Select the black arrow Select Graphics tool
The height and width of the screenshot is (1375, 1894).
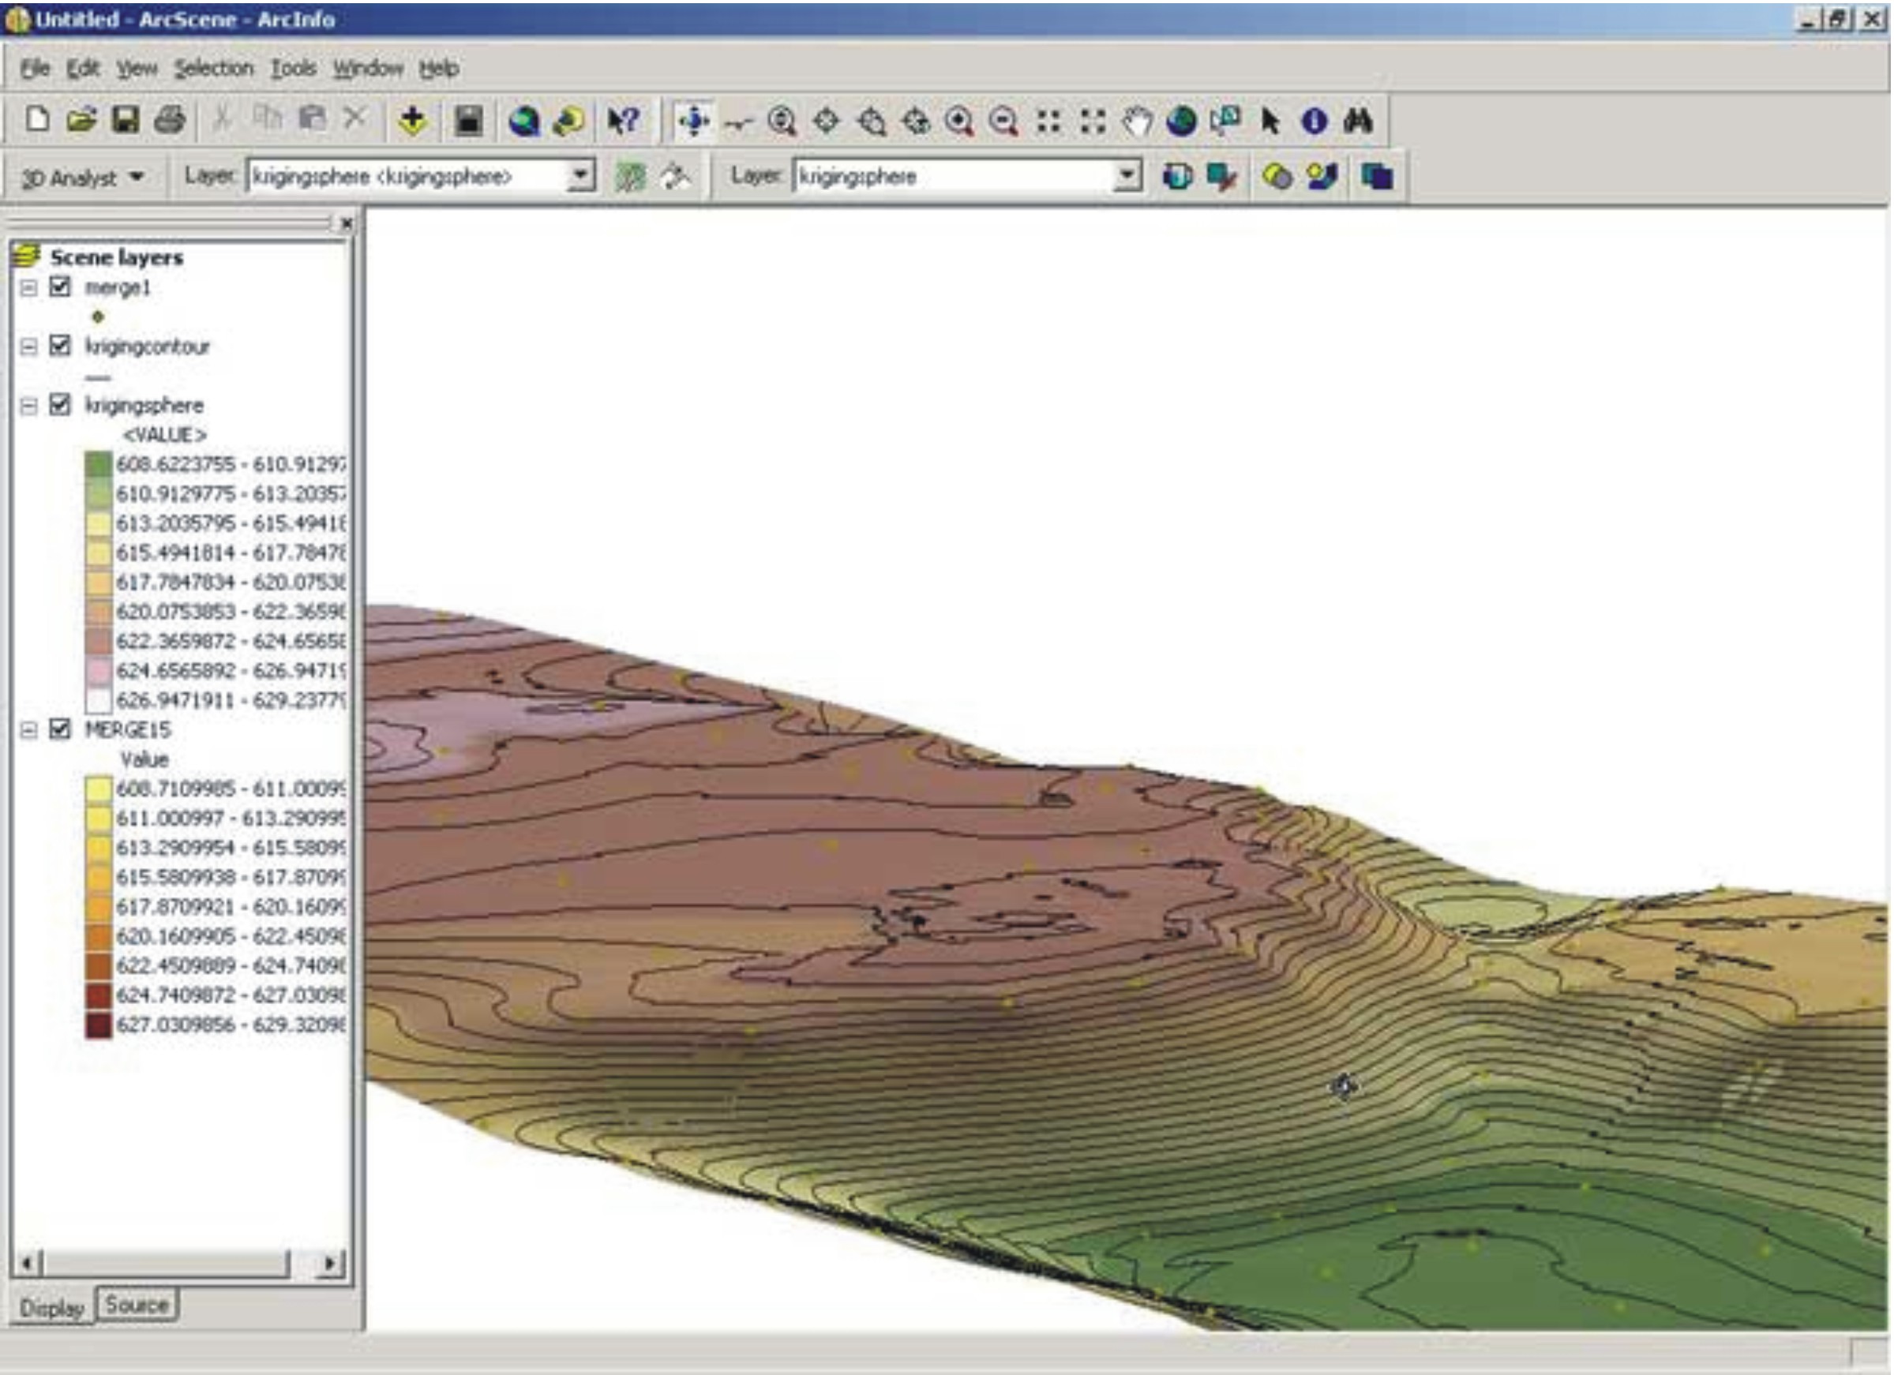pyautogui.click(x=1270, y=122)
